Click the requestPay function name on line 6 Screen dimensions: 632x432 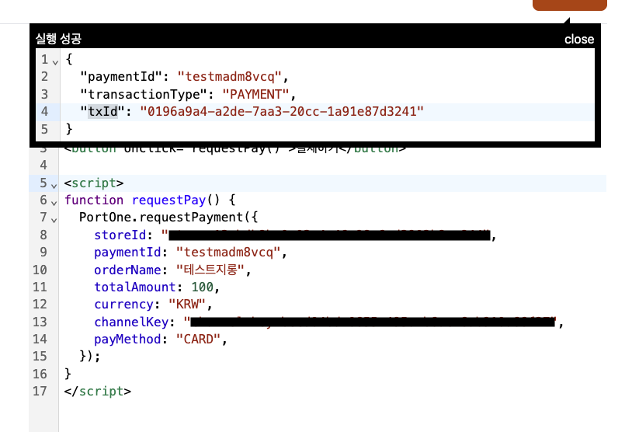click(168, 200)
